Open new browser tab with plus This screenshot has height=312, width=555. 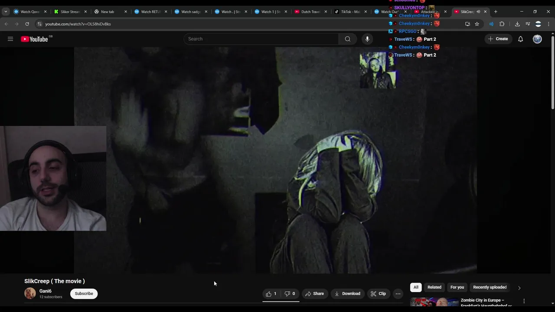[496, 12]
